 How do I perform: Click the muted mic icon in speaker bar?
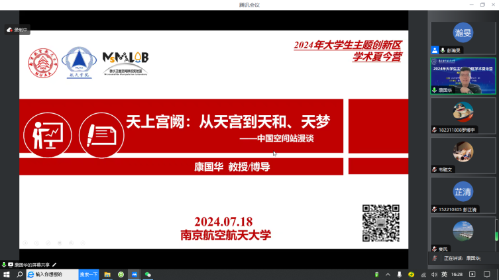click(x=435, y=258)
